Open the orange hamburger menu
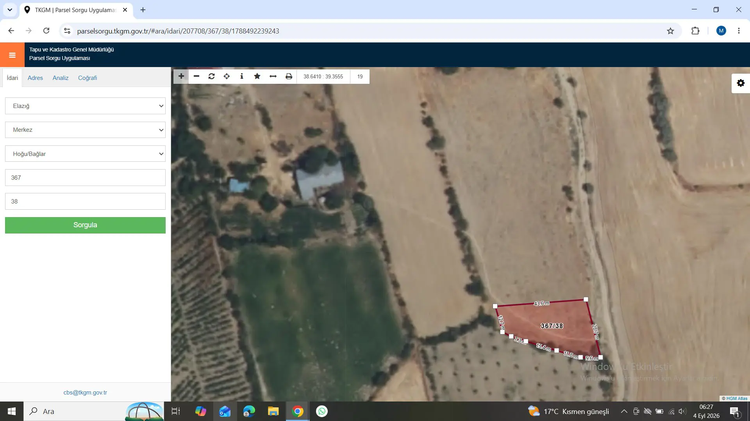Screen dimensions: 750x421 (x=12, y=55)
